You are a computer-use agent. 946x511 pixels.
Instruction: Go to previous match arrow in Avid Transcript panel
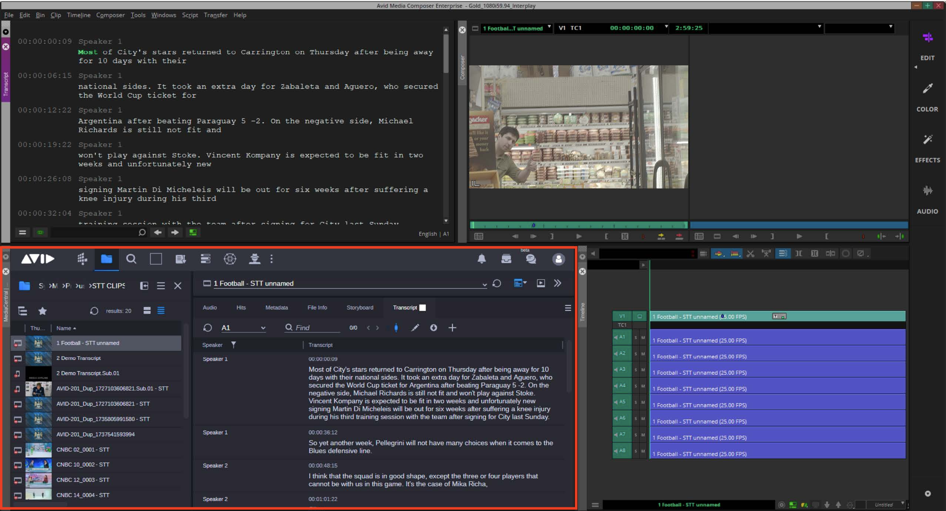click(158, 233)
